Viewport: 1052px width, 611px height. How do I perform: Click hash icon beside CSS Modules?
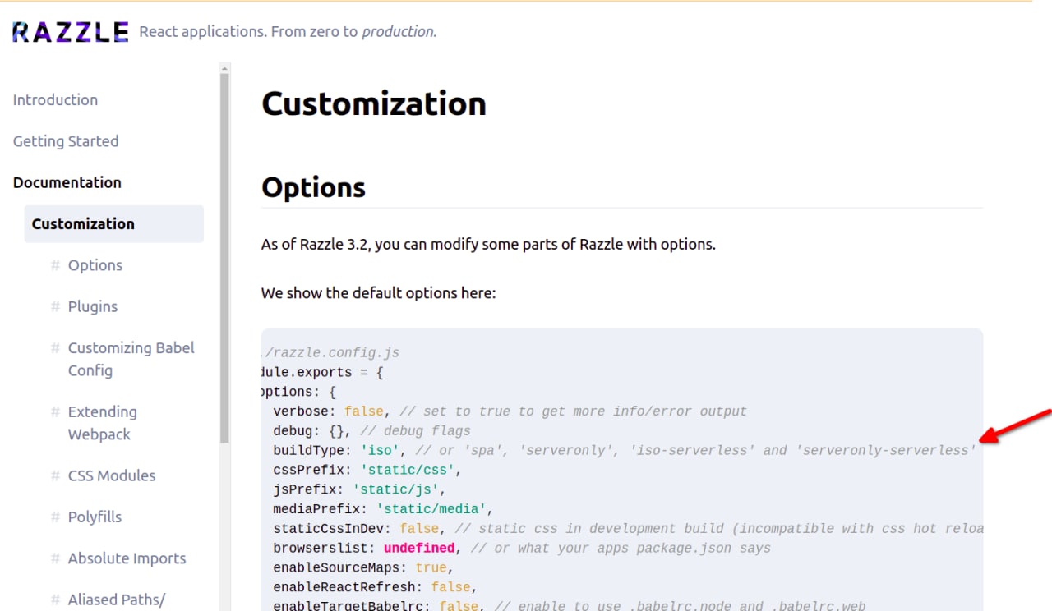[x=56, y=475]
